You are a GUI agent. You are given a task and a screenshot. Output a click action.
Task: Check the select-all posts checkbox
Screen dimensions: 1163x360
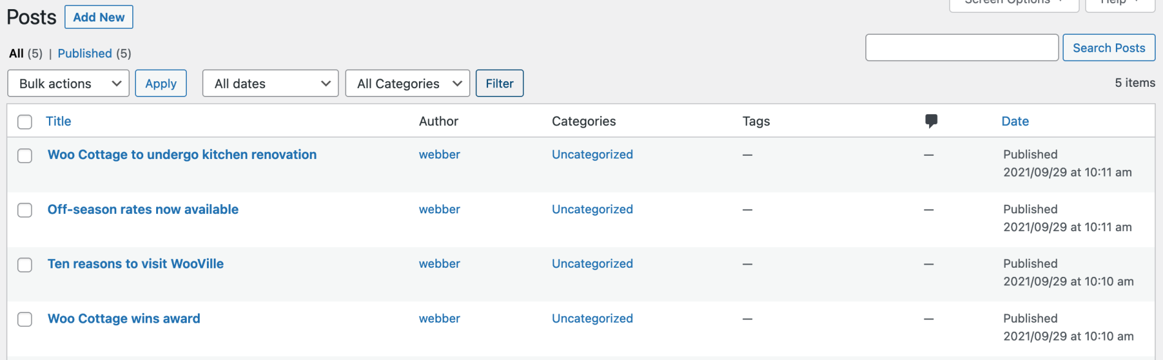pyautogui.click(x=24, y=122)
